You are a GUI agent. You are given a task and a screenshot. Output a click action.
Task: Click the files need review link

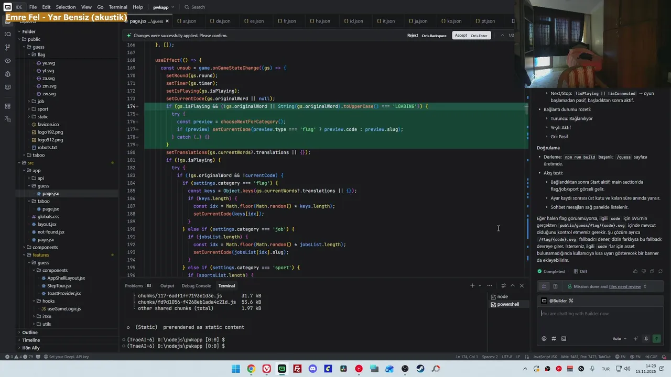coord(625,286)
